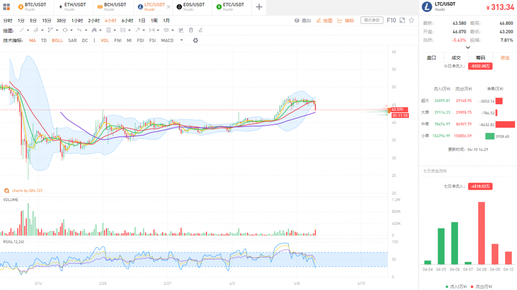This screenshot has width=517, height=290.
Task: Toggle the MA indicator
Action: pos(32,40)
